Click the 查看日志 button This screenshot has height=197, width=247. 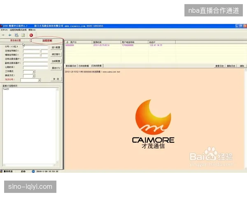click(219, 66)
